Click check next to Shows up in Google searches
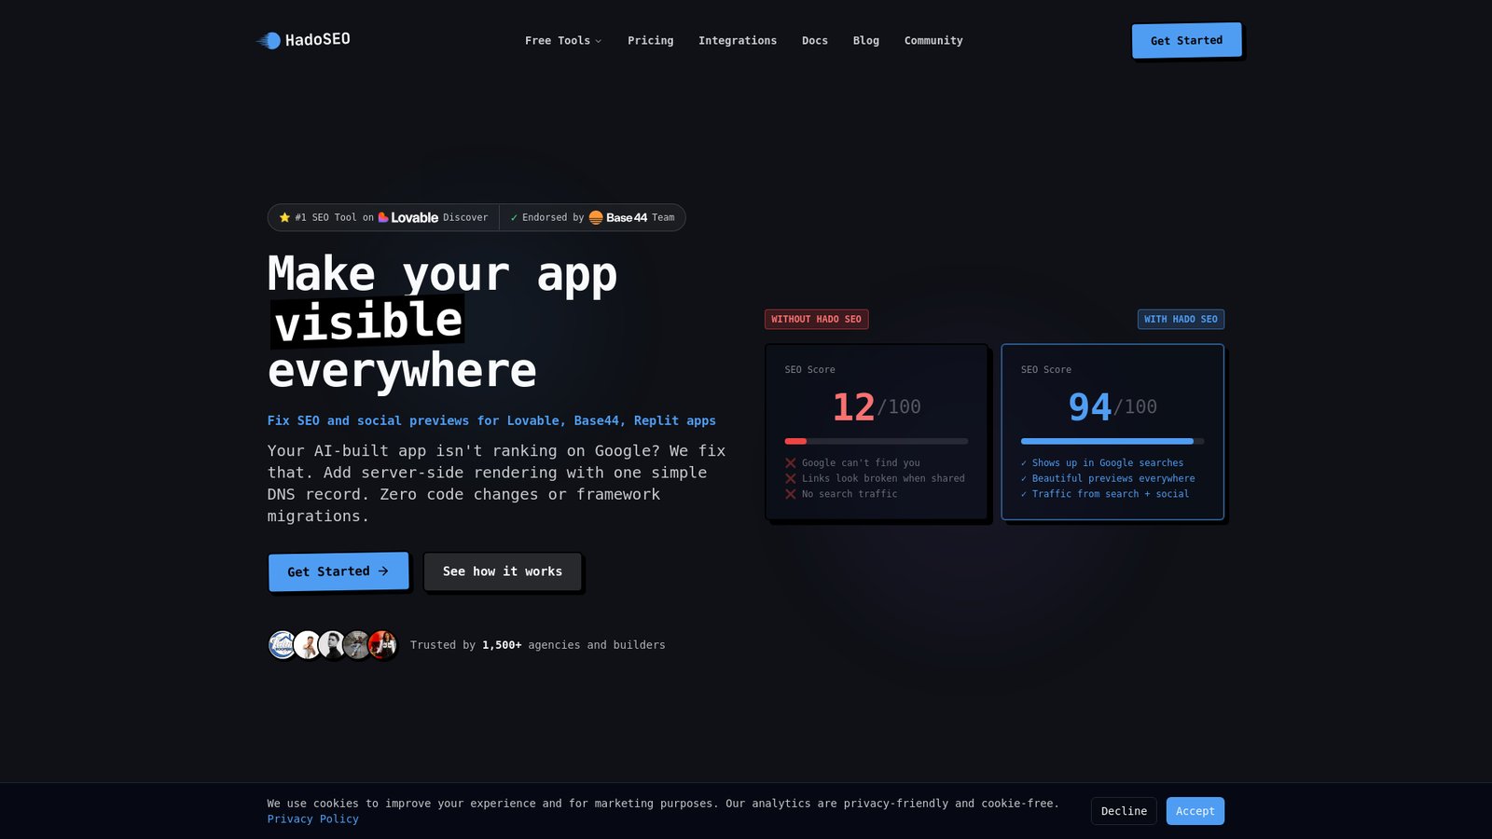This screenshot has height=839, width=1492. [x=1024, y=462]
